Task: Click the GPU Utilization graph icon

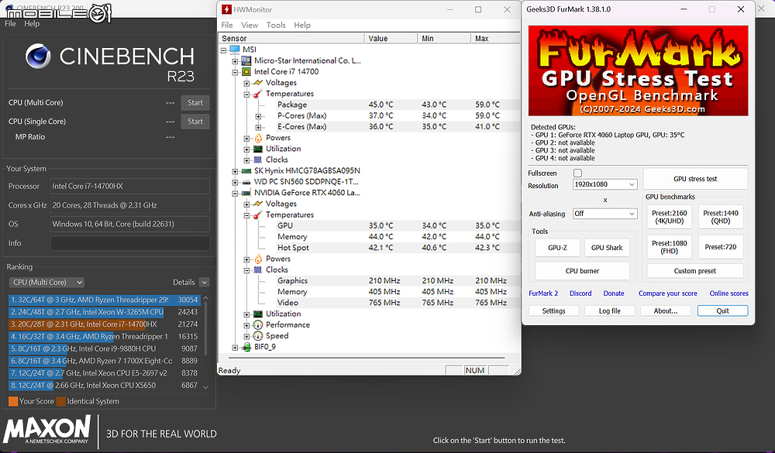Action: coord(257,314)
